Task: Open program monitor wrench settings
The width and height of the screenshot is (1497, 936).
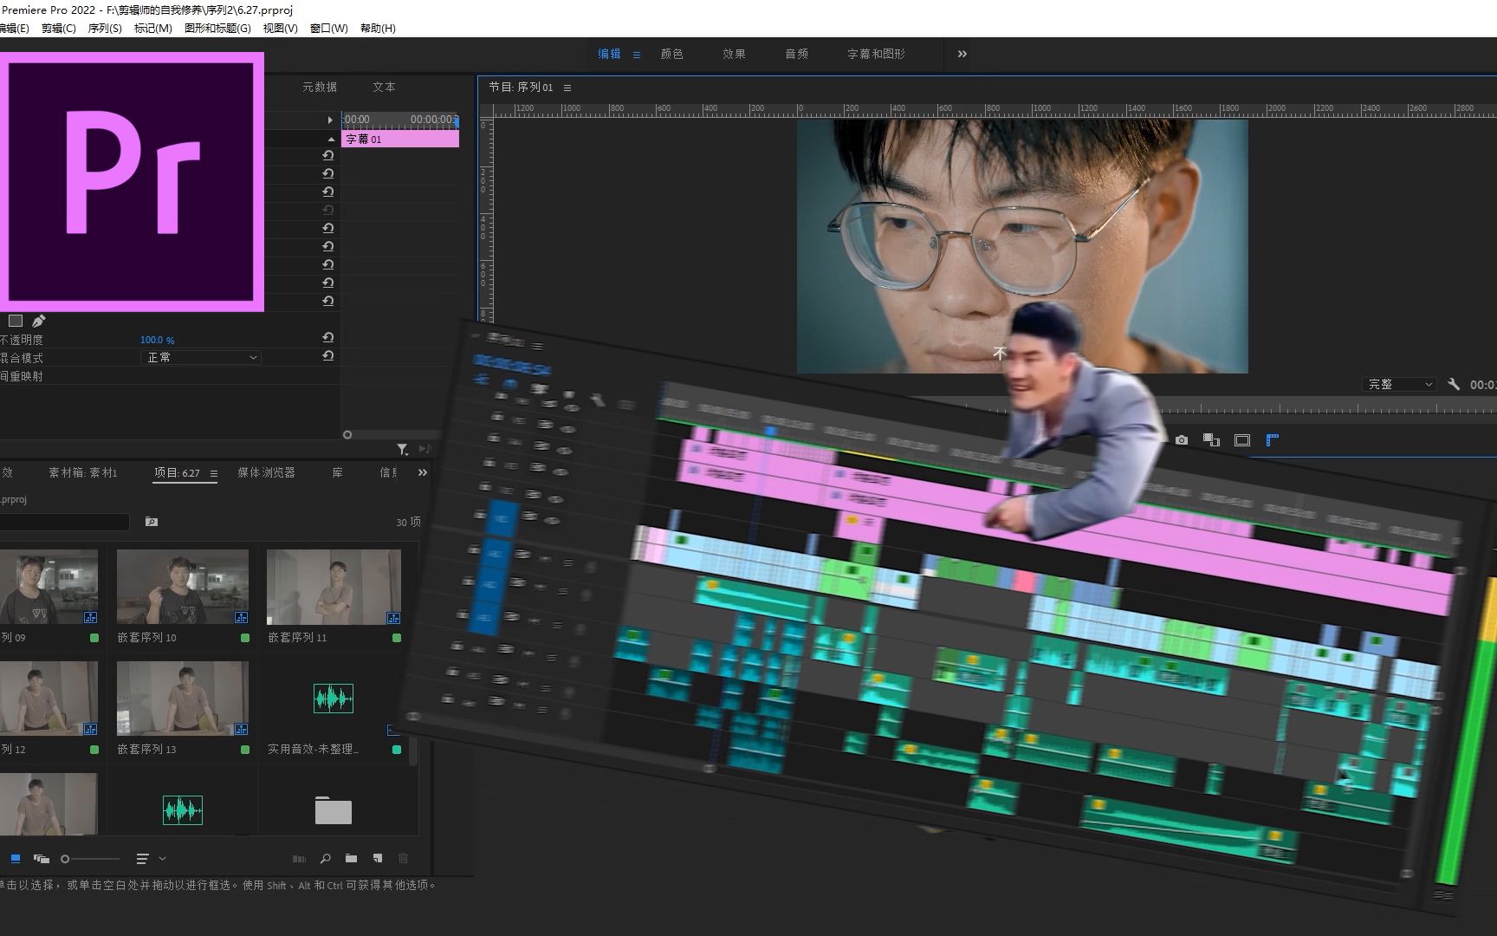Action: pyautogui.click(x=1454, y=384)
